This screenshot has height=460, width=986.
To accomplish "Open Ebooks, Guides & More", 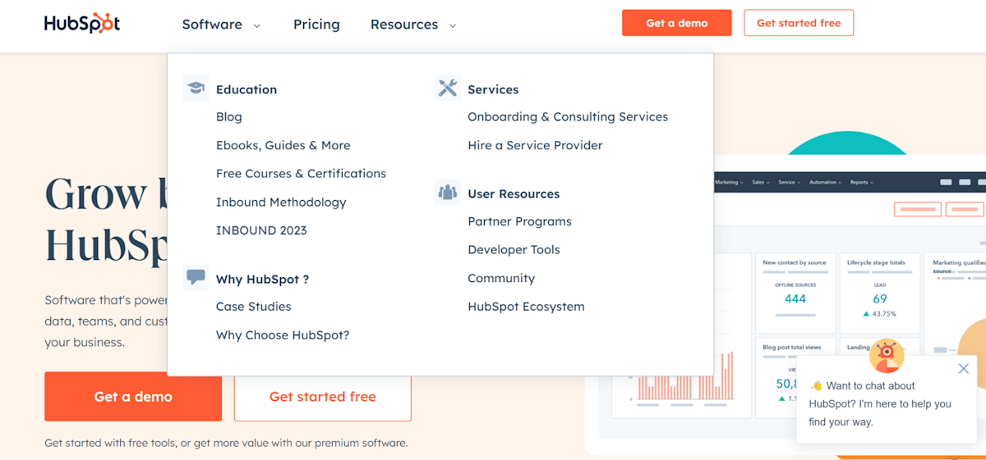I will pyautogui.click(x=283, y=145).
